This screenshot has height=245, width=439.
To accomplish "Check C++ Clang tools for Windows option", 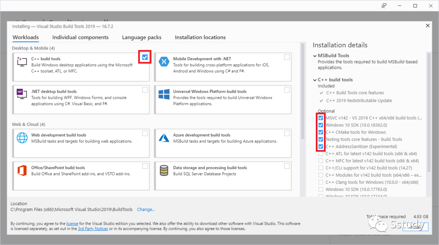I will point(321,182).
